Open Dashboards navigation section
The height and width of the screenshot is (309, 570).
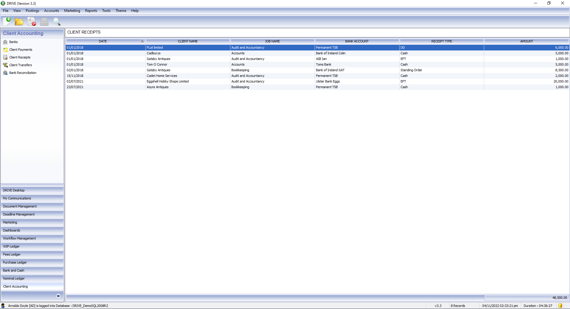click(x=32, y=230)
